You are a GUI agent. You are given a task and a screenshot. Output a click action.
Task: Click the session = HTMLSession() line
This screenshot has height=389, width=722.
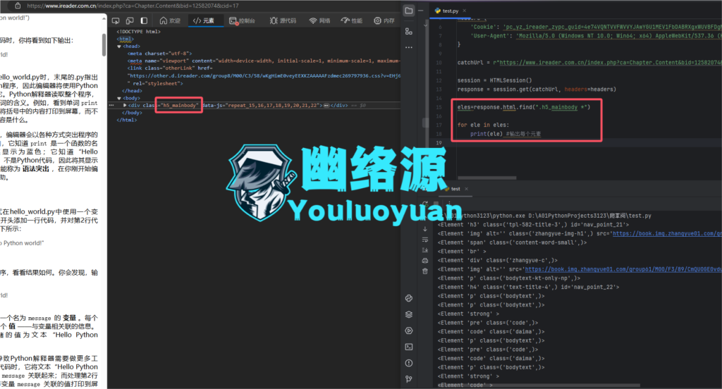coord(494,80)
